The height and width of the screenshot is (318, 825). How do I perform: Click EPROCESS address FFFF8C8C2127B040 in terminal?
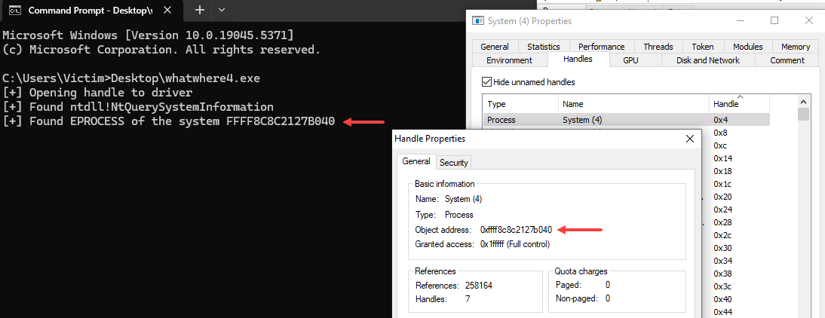click(x=281, y=121)
